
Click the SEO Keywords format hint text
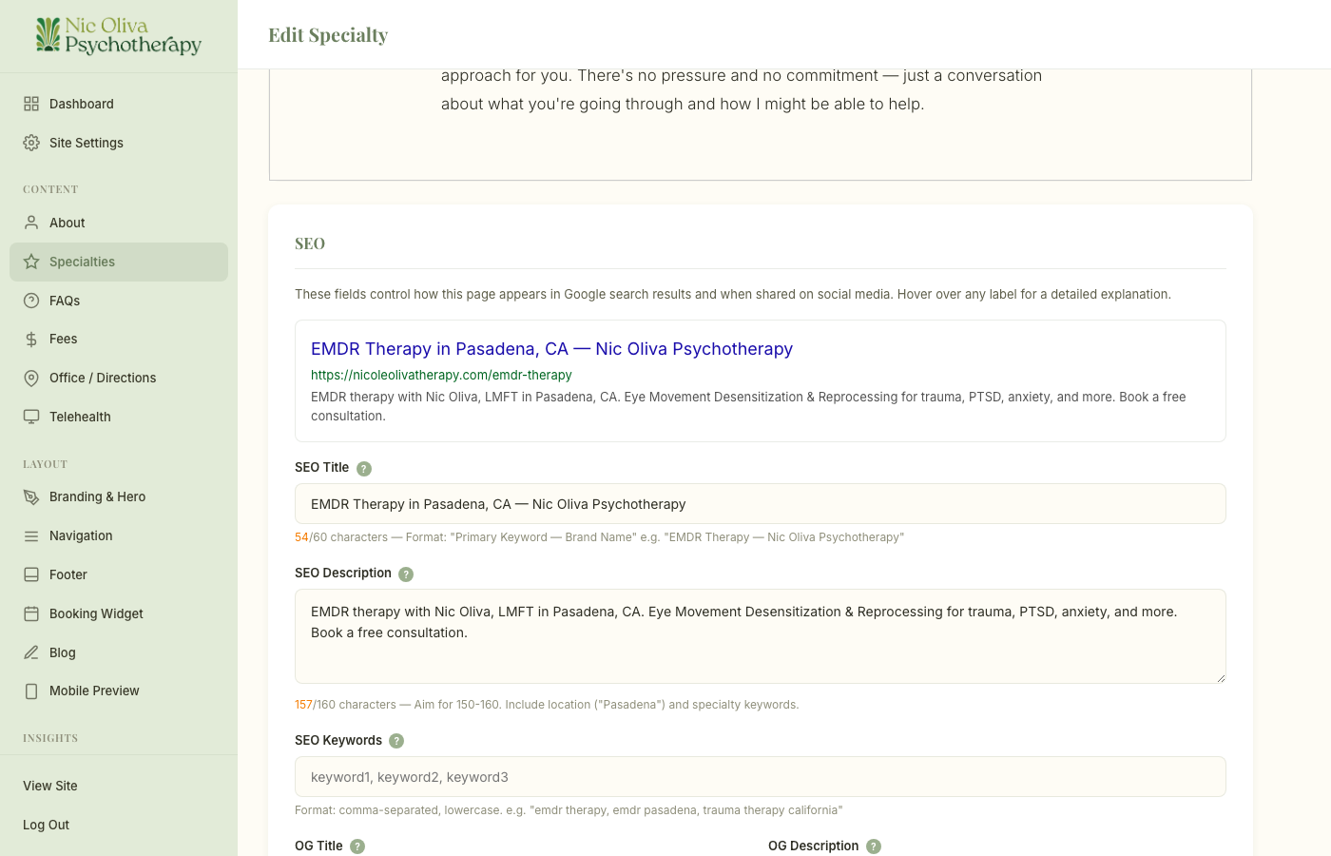pos(569,810)
